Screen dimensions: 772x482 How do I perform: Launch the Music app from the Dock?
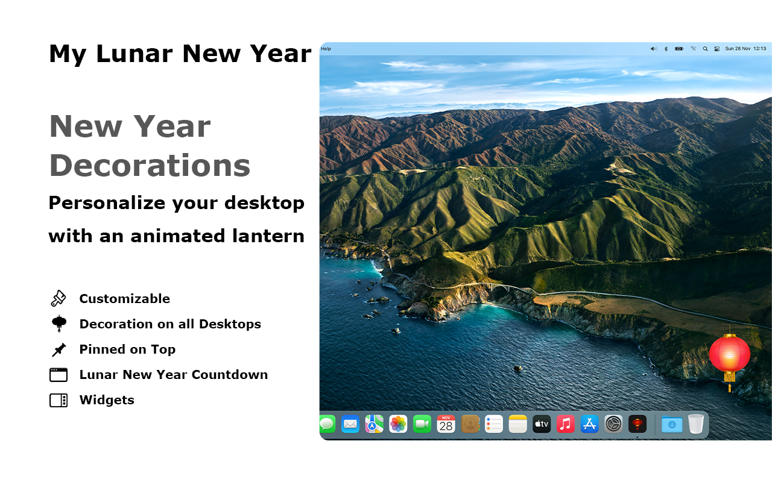tap(565, 424)
